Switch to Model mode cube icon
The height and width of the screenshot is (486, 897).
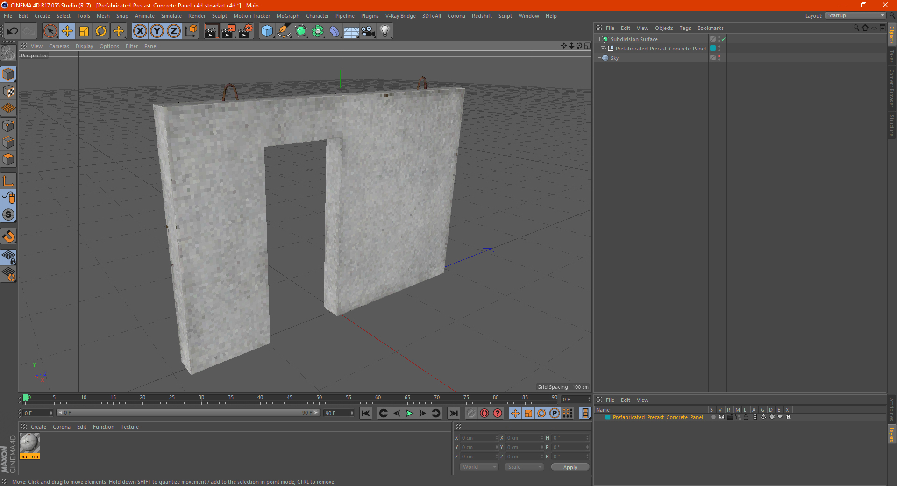pyautogui.click(x=8, y=74)
